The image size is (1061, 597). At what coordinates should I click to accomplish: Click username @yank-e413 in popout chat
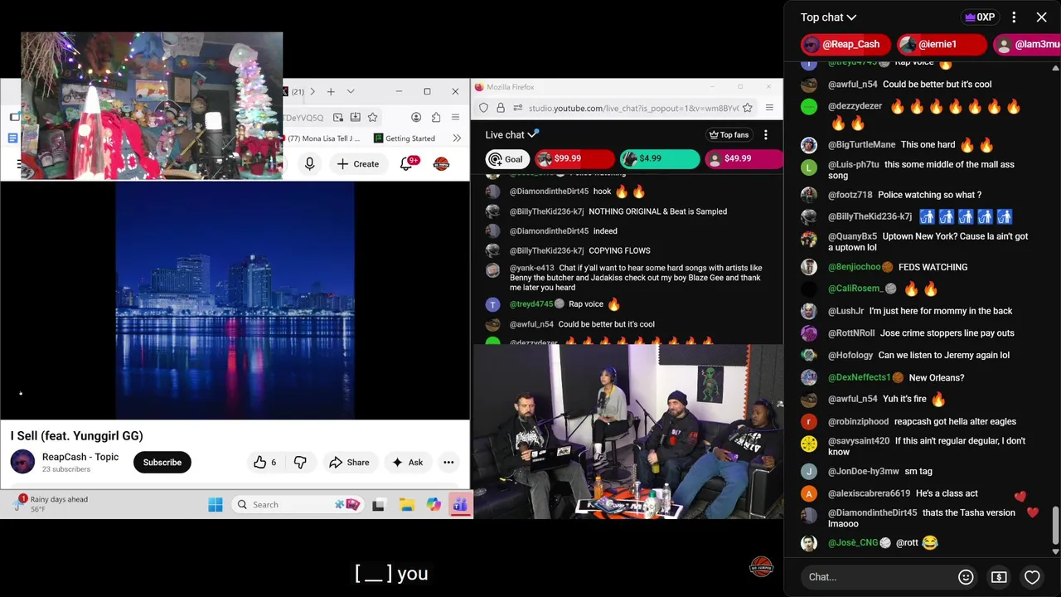(531, 269)
